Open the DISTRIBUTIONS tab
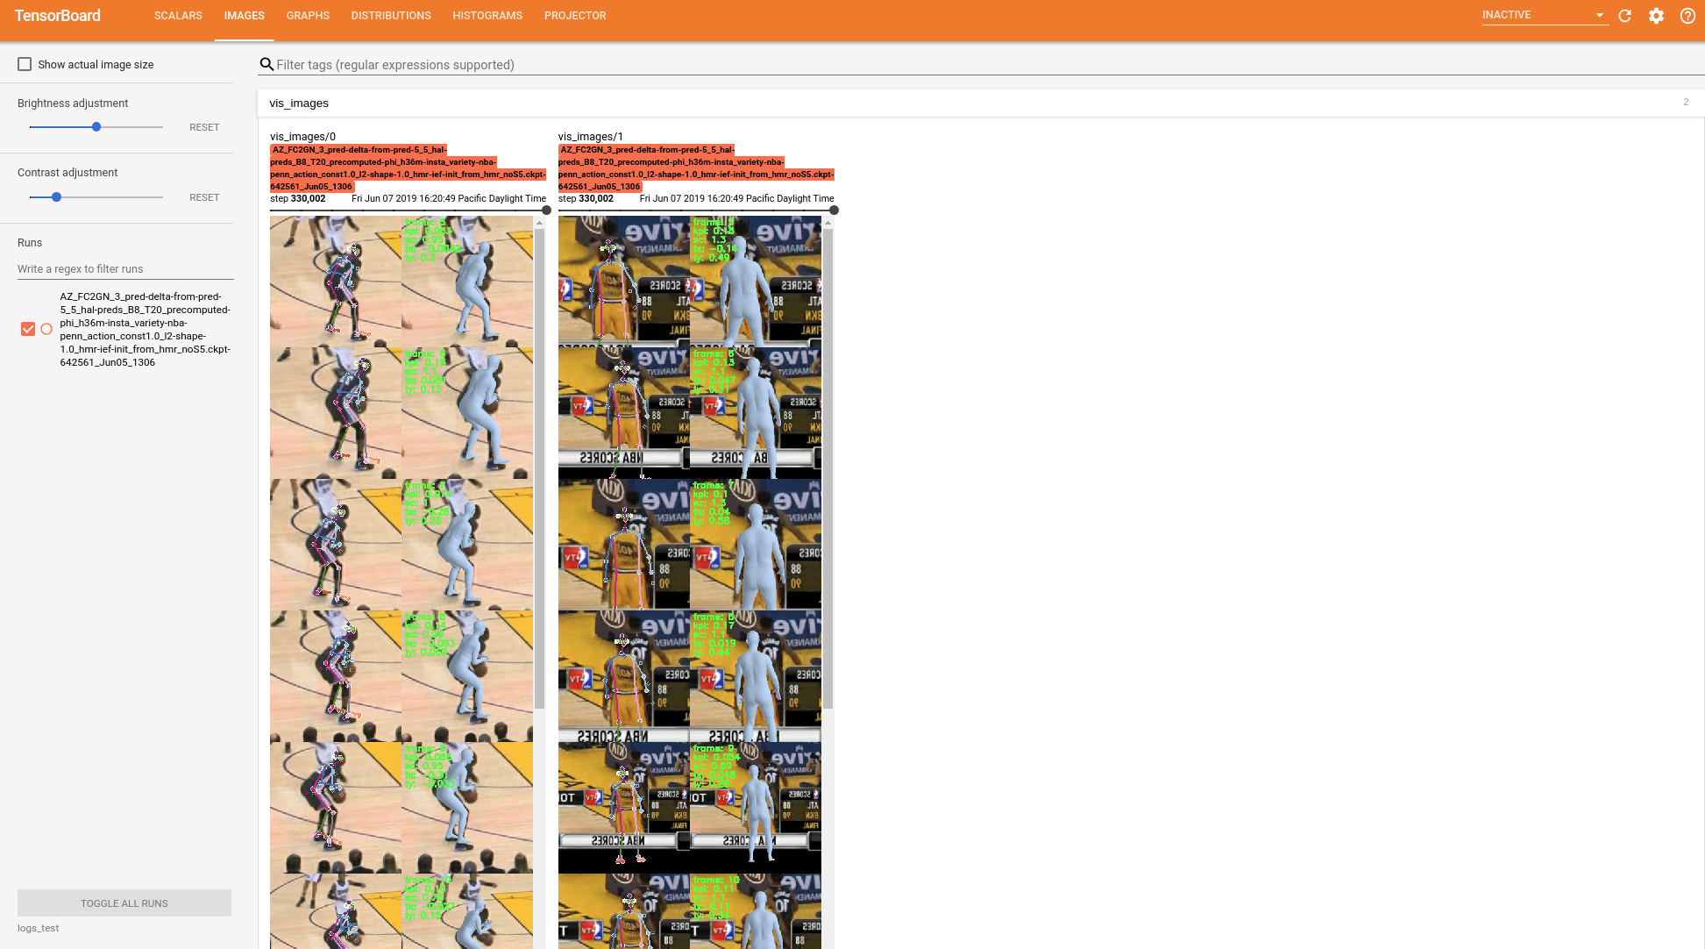Viewport: 1705px width, 949px height. [x=391, y=16]
